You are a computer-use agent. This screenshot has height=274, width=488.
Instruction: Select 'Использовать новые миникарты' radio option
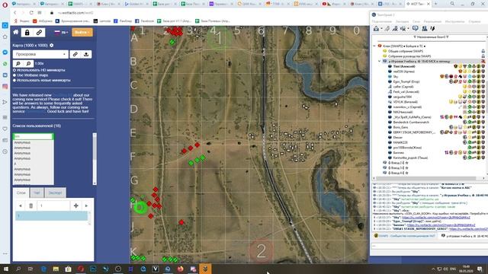[x=14, y=80]
